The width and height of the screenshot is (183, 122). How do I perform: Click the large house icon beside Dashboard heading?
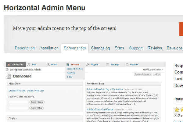(x=9, y=76)
